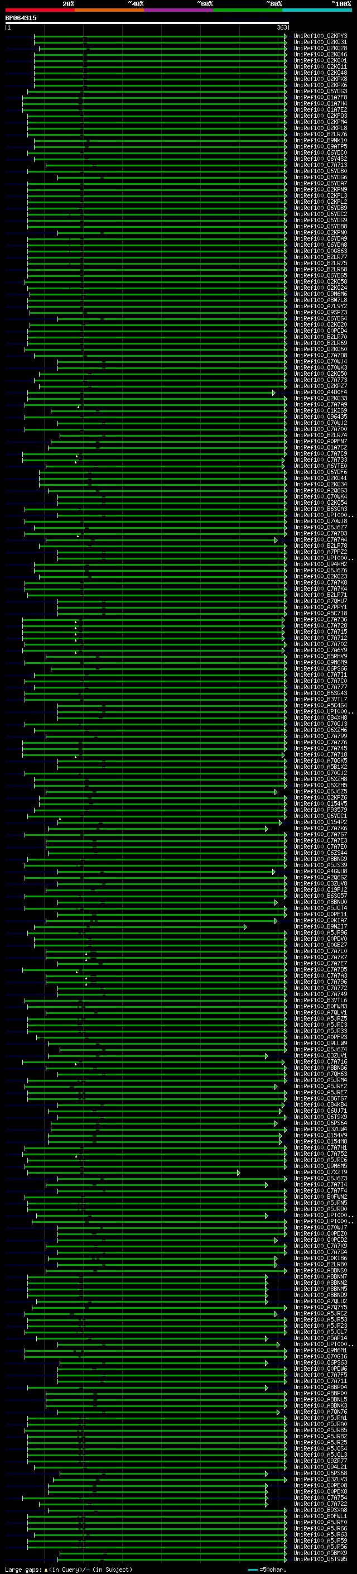Select the UniRef100_Q94L21 label
Screen dimensions: 357x1574
[x=320, y=1466]
